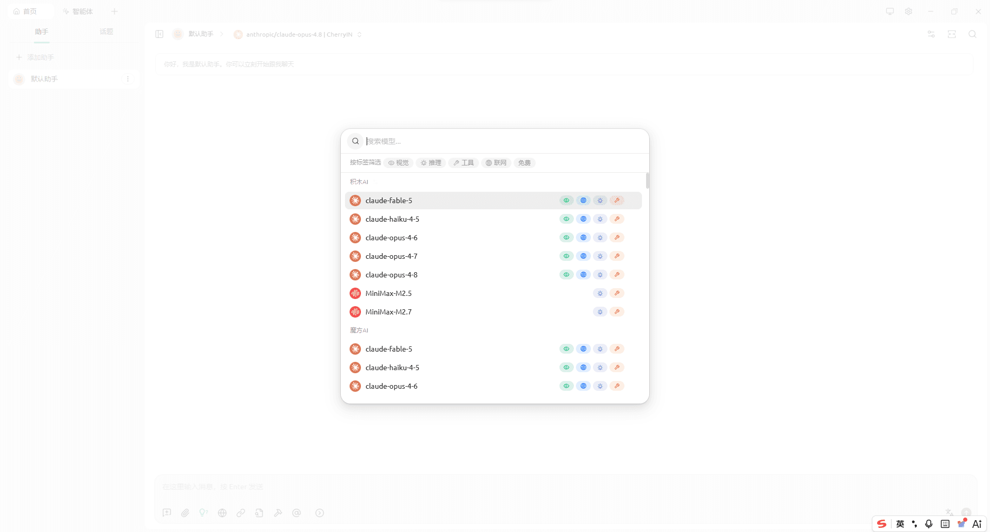The image size is (990, 532).
Task: Toggle the punctuation mode icon in IME bar
Action: 914,524
